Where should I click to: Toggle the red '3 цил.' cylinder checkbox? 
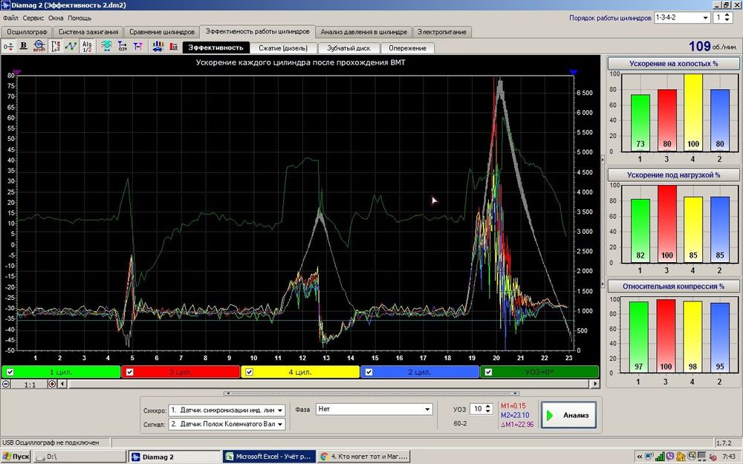pyautogui.click(x=129, y=372)
